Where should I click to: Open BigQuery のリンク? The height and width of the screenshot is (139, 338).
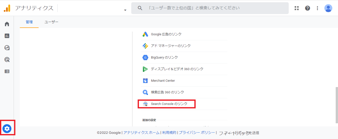(164, 58)
